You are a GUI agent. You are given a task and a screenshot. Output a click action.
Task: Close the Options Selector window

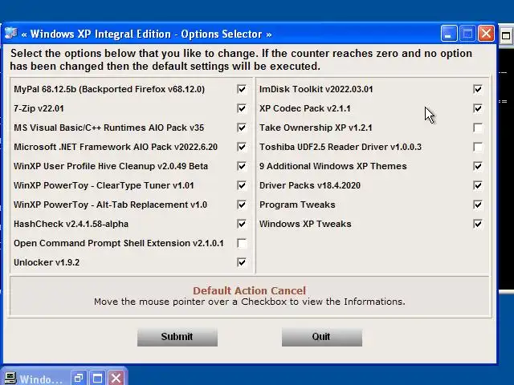[x=486, y=34]
